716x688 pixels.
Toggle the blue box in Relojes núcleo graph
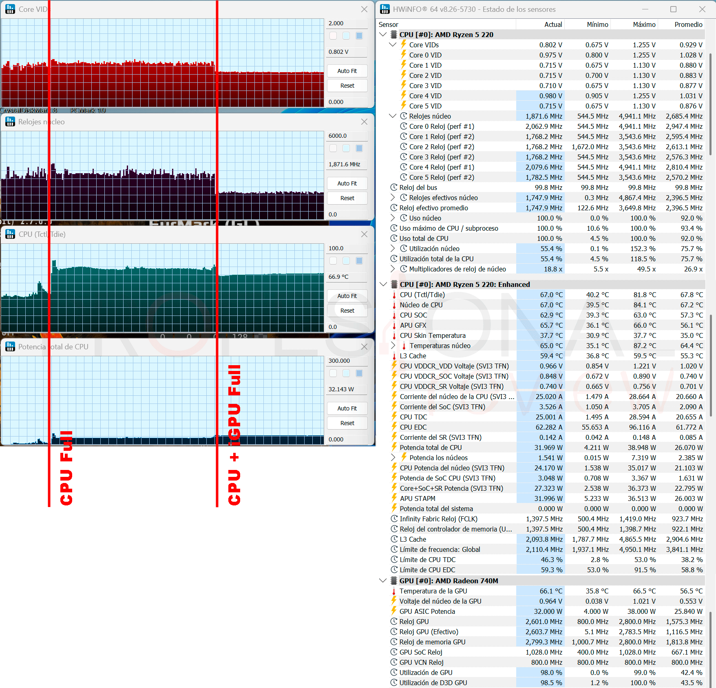coord(359,148)
